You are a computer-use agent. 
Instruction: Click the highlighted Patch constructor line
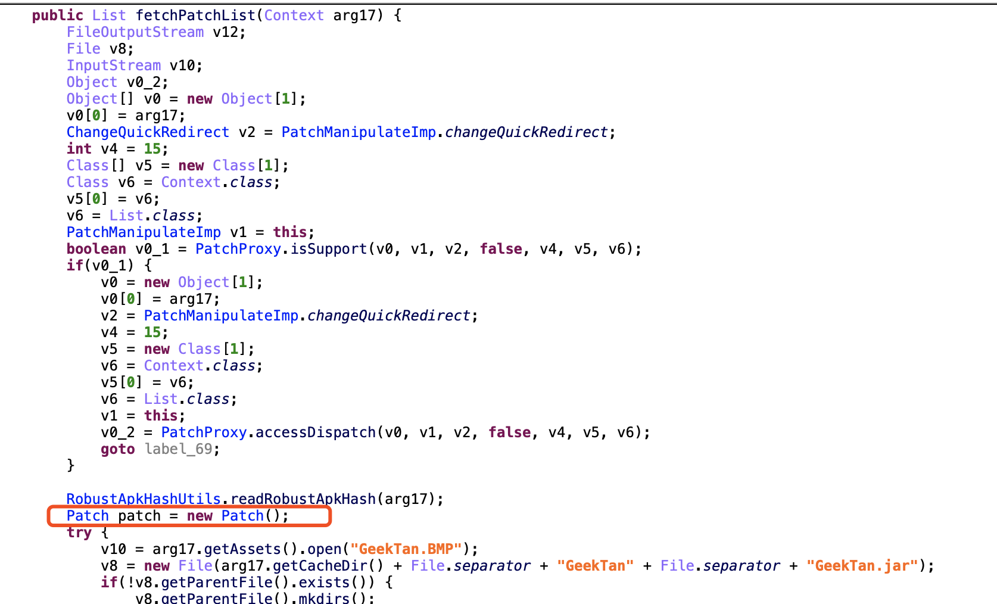click(179, 516)
